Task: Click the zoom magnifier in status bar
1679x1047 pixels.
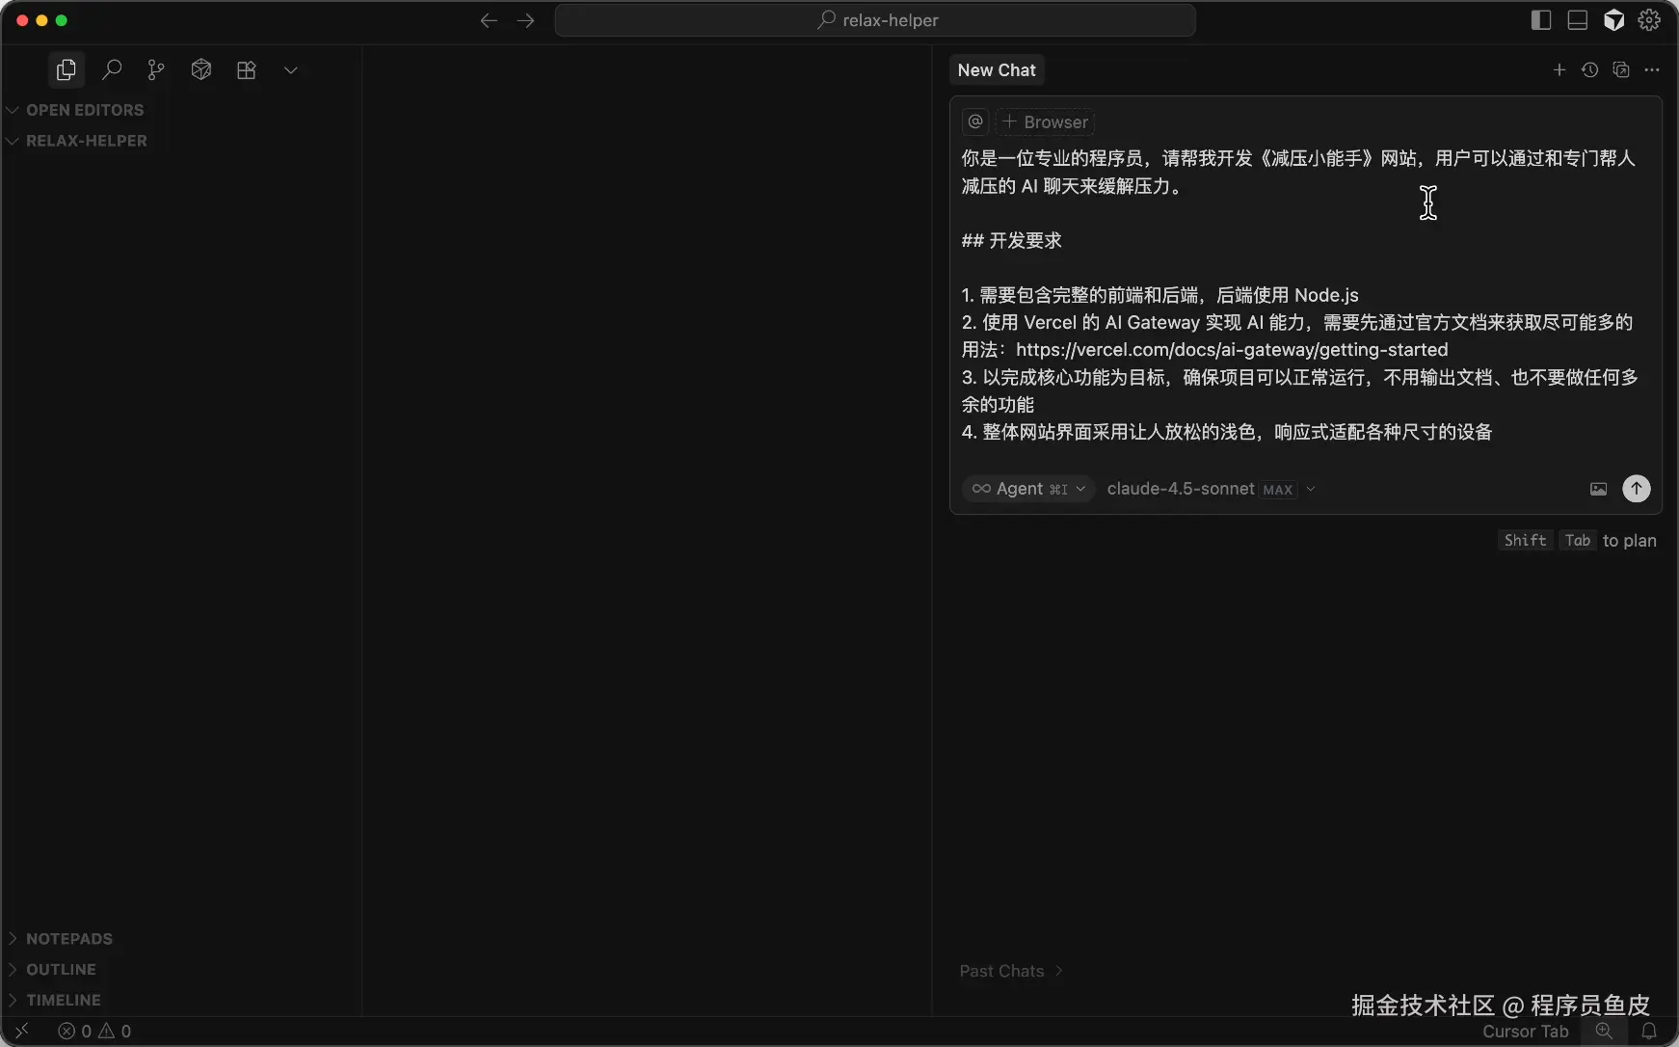Action: [x=1605, y=1032]
